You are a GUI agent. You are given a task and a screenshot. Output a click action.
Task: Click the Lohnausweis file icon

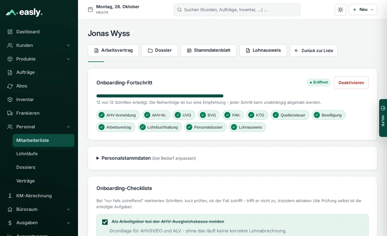point(248,51)
